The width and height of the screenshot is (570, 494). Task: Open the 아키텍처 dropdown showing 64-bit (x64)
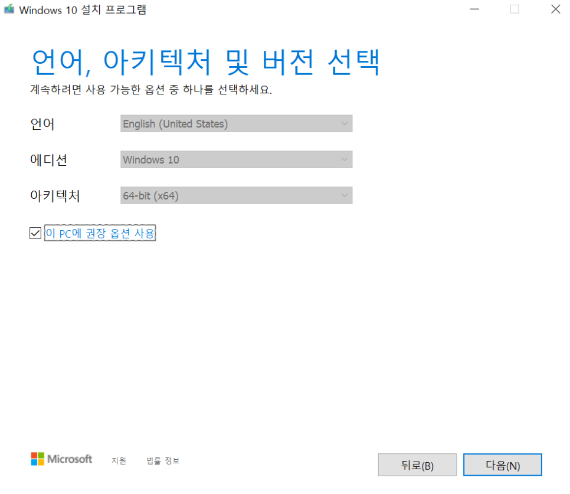pos(236,195)
